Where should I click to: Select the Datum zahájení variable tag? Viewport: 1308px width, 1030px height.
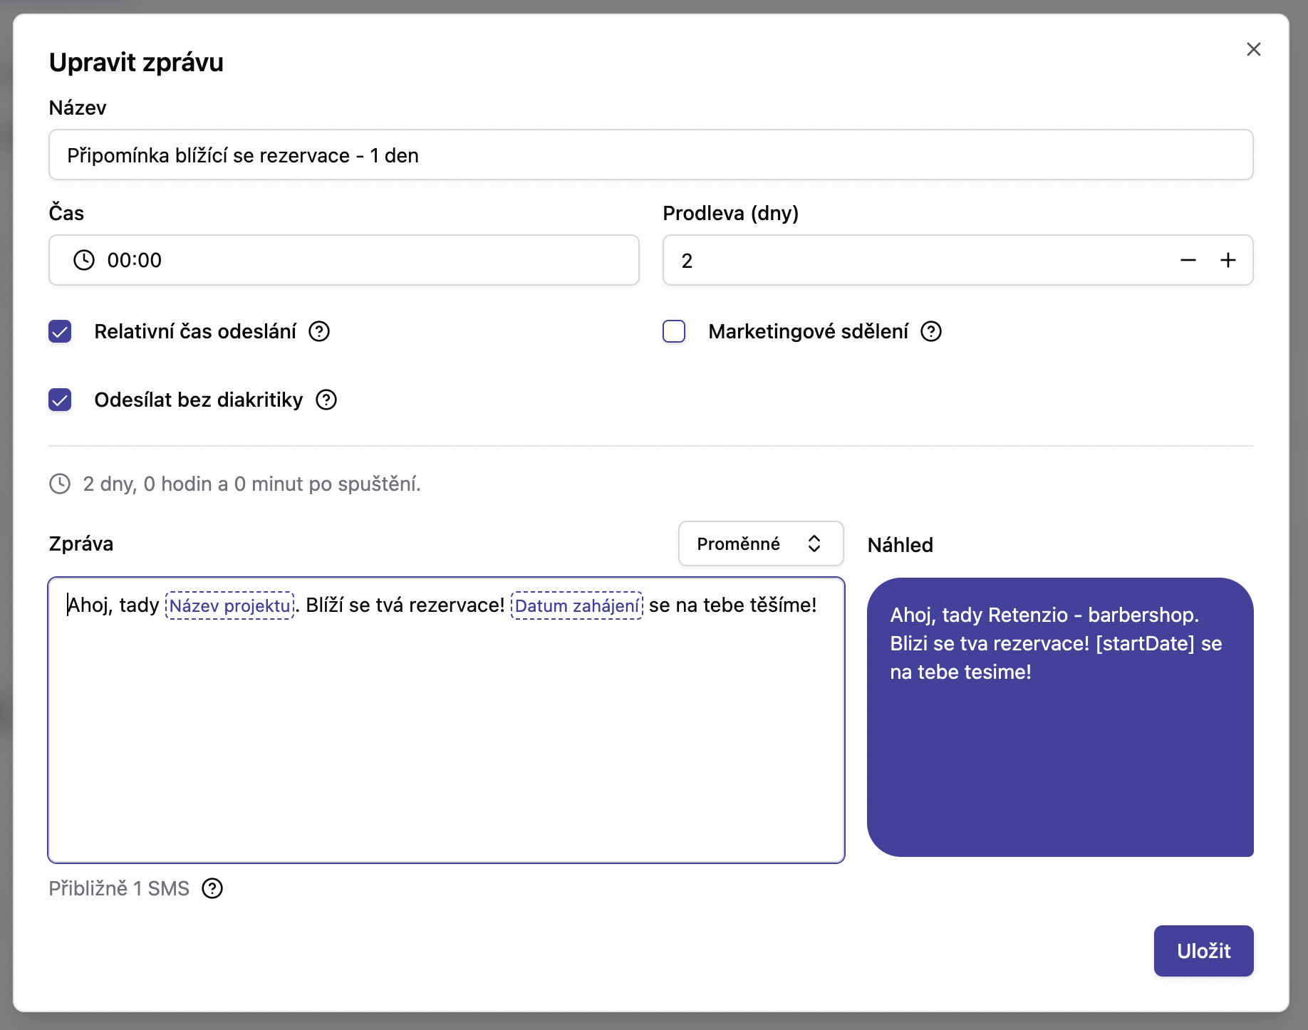pyautogui.click(x=576, y=605)
